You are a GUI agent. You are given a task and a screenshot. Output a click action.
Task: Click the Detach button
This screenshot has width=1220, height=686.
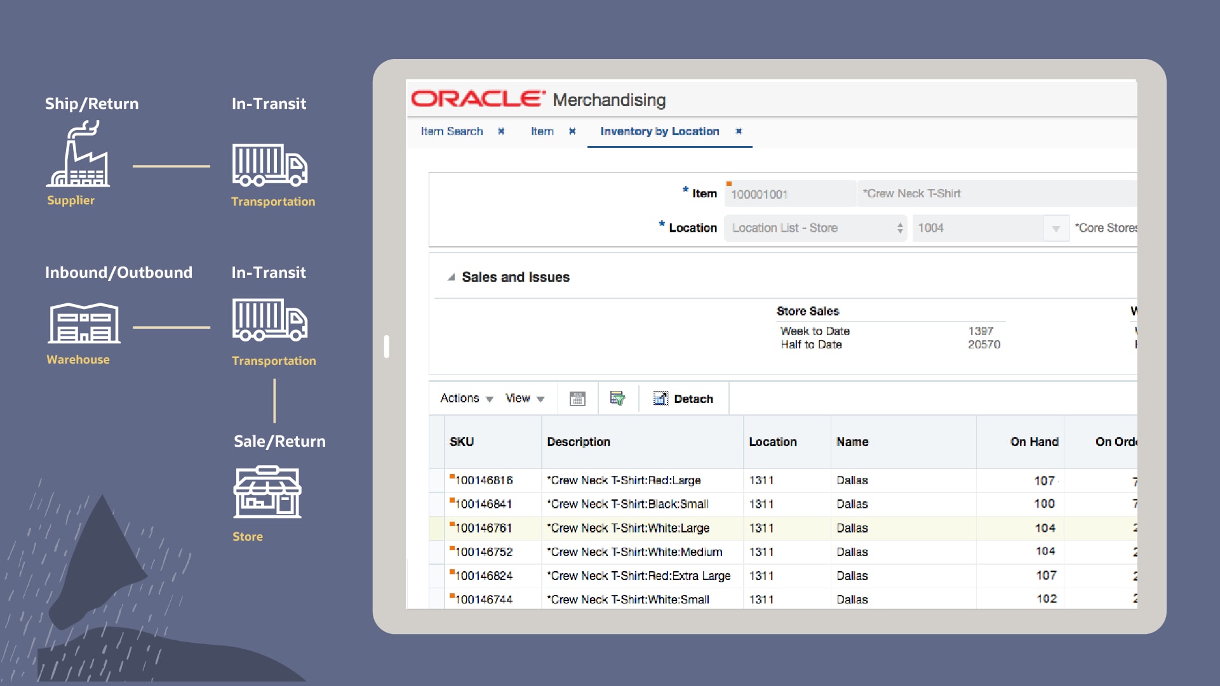point(683,399)
